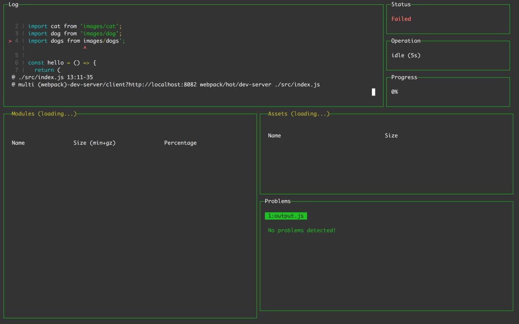519x324 pixels.
Task: Click the Failed status text
Action: coord(400,19)
